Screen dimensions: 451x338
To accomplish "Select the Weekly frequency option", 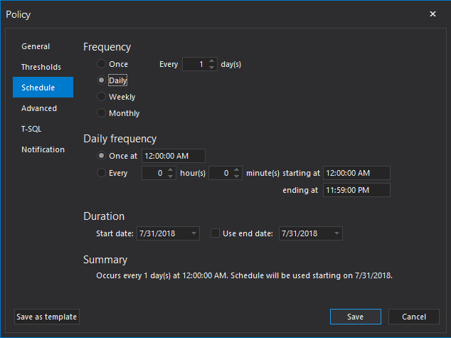I will click(102, 97).
